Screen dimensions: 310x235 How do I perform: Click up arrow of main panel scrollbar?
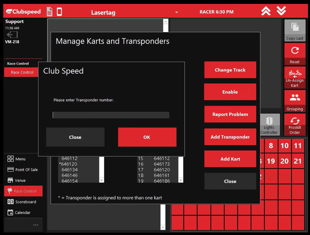(x=166, y=21)
